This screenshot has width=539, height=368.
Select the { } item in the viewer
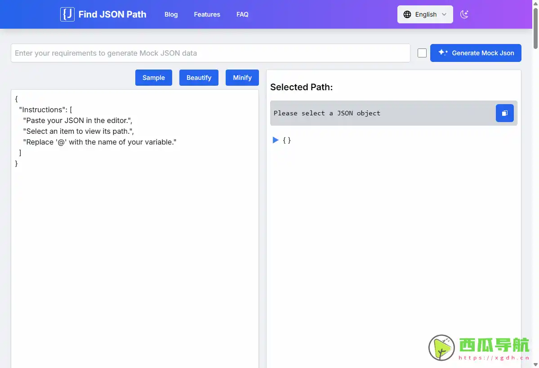coord(287,140)
